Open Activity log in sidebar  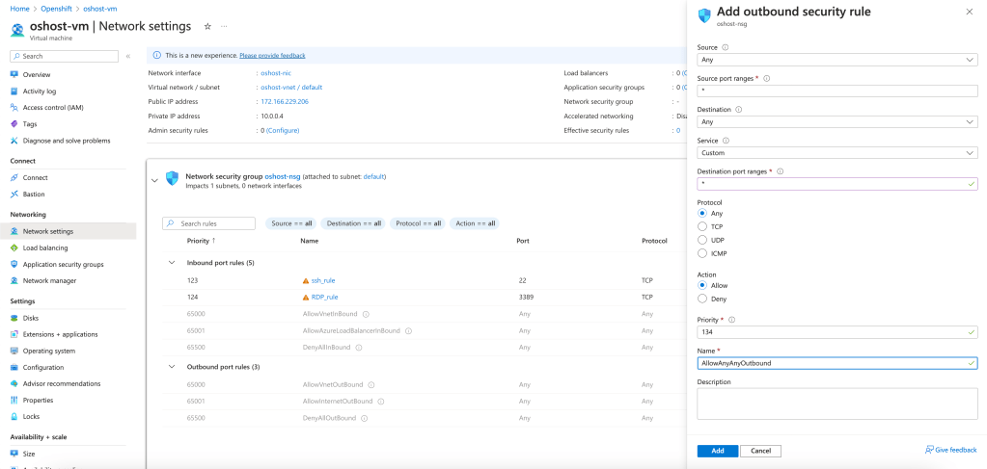point(39,91)
